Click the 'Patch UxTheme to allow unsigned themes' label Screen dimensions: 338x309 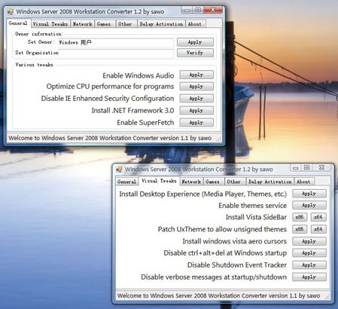click(x=222, y=229)
